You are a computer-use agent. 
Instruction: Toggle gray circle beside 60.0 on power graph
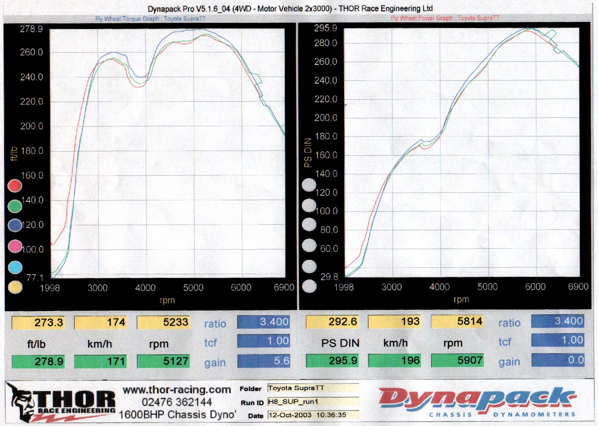coord(309,246)
